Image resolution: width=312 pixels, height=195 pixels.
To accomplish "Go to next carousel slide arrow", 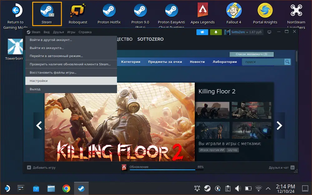I will point(279,125).
